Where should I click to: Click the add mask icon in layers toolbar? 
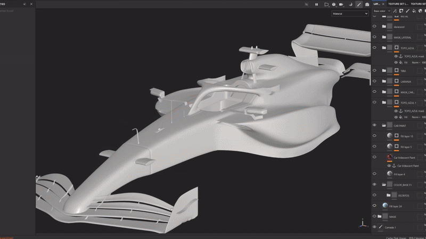tap(402, 11)
